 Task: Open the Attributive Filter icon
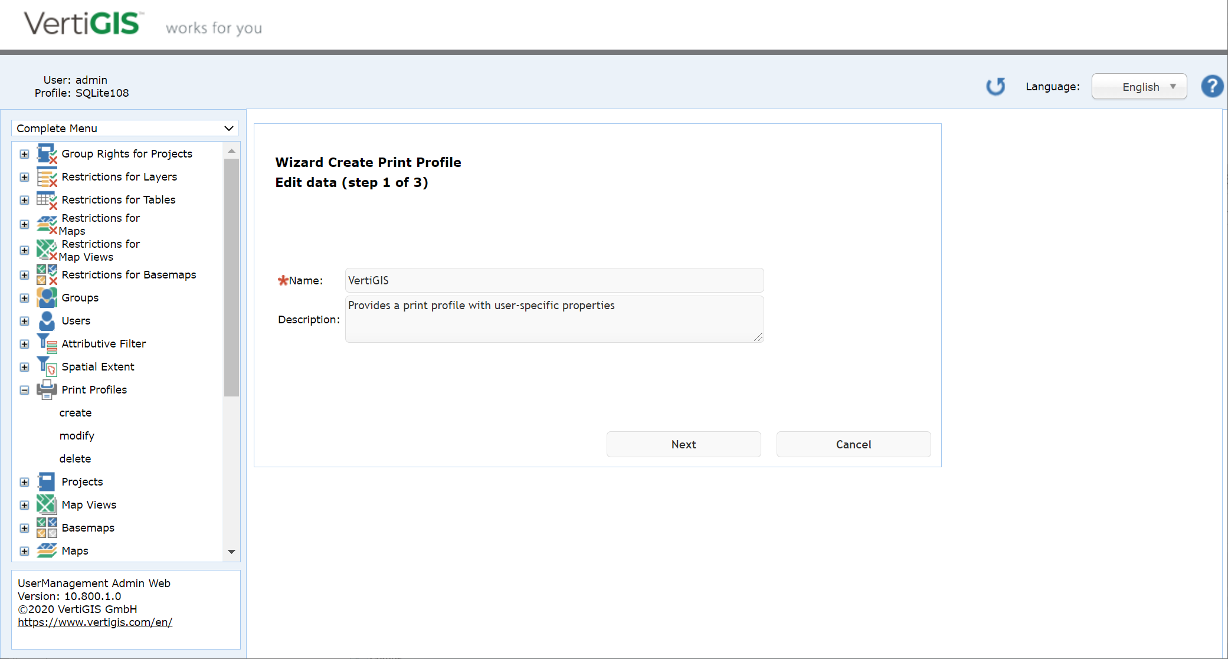[x=47, y=343]
